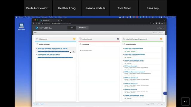Click the orange held-jobs count badge
Viewport: 191px width, 107px height.
161,39
